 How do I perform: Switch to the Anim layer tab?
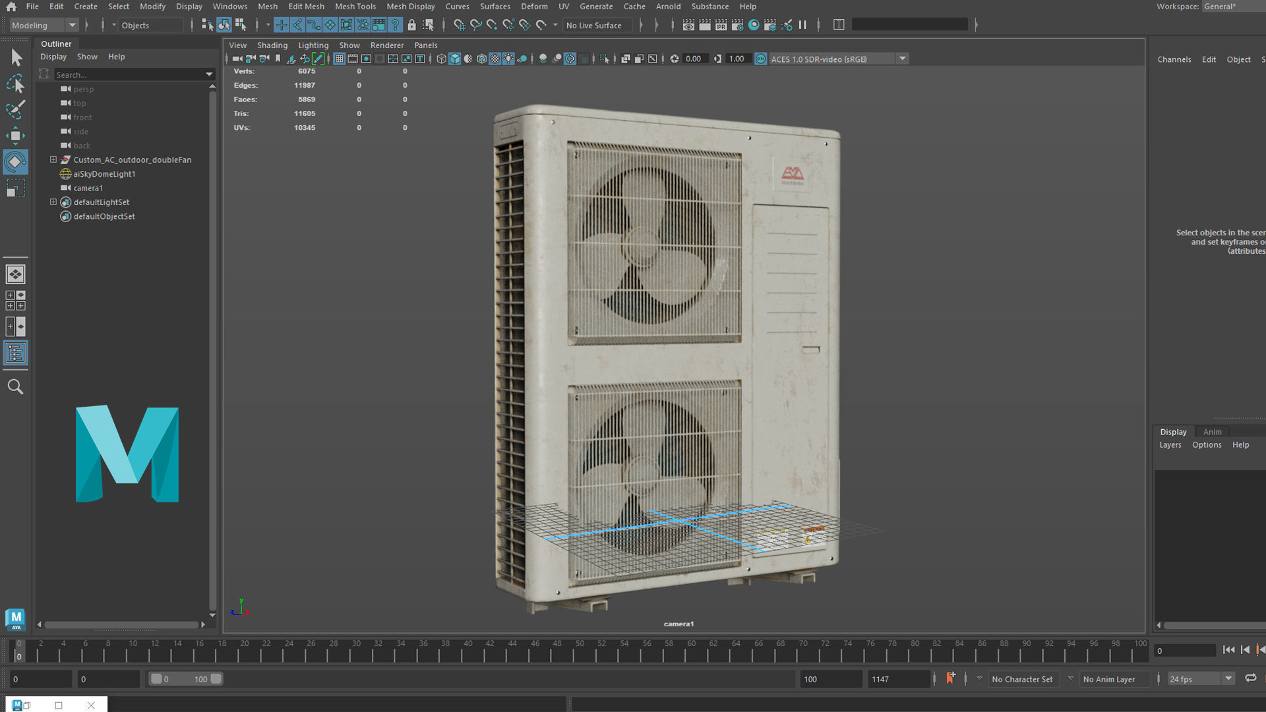pyautogui.click(x=1212, y=432)
